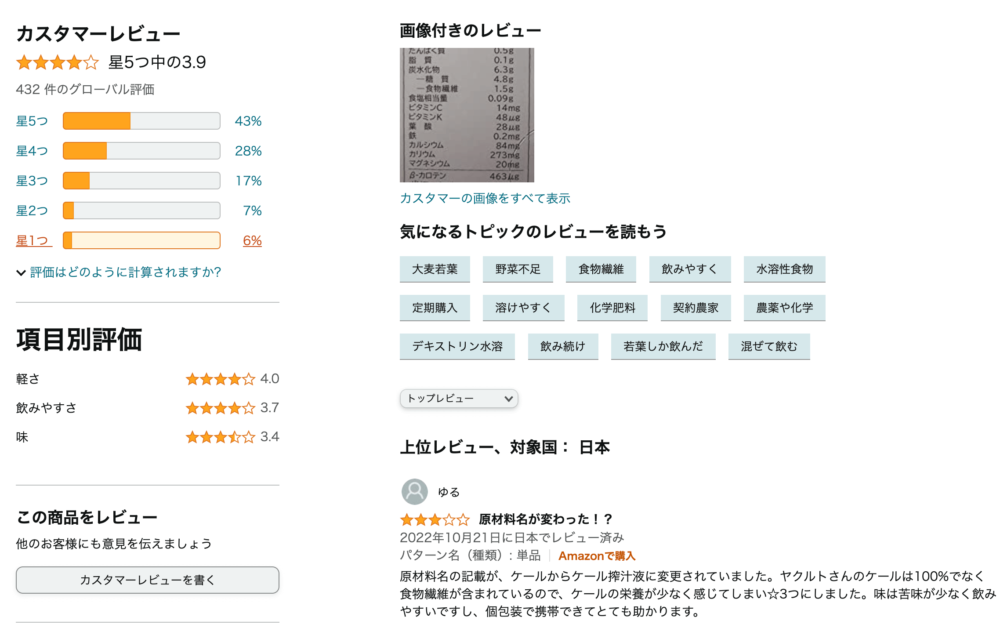Viewport: 1000px width, 624px height.
Task: Click the ゆる reviewer avatar icon
Action: click(414, 491)
